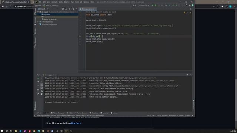Click Select Opened File target icon in Project panel
The width and height of the screenshot is (237, 133).
coord(63,9)
